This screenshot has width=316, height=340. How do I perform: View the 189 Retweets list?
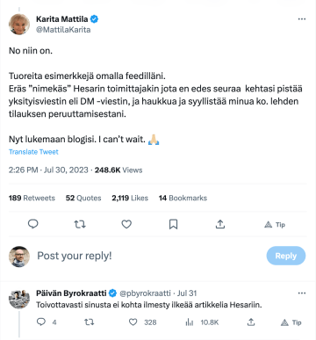pos(32,198)
